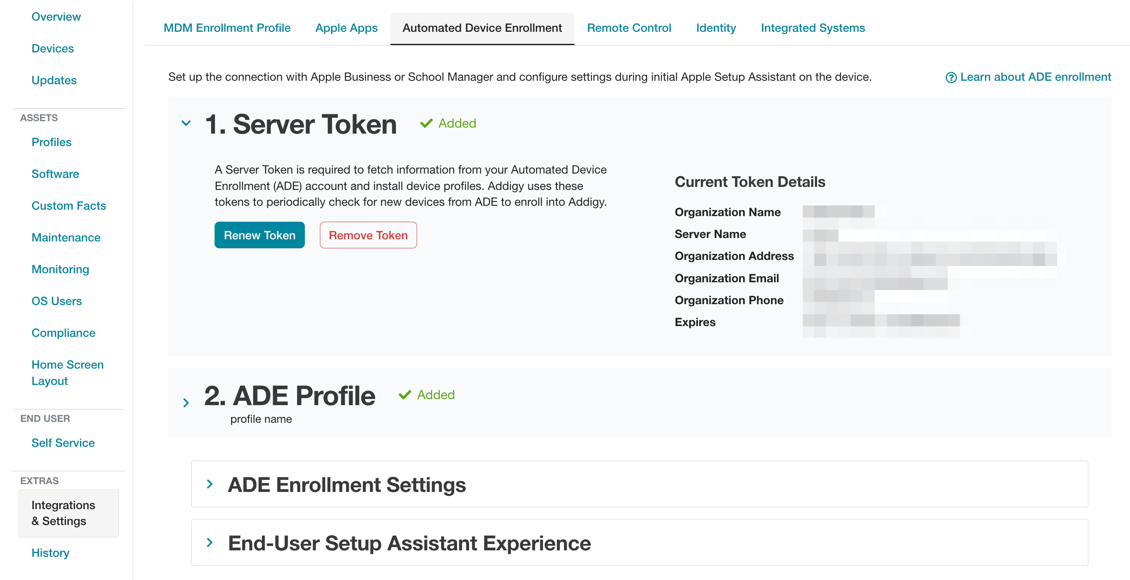Open the Integrated Systems tab
1130x580 pixels.
[813, 27]
